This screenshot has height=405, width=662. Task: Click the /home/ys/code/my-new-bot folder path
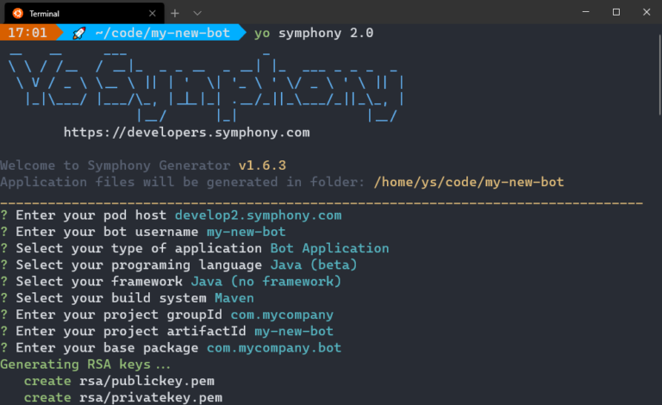468,182
